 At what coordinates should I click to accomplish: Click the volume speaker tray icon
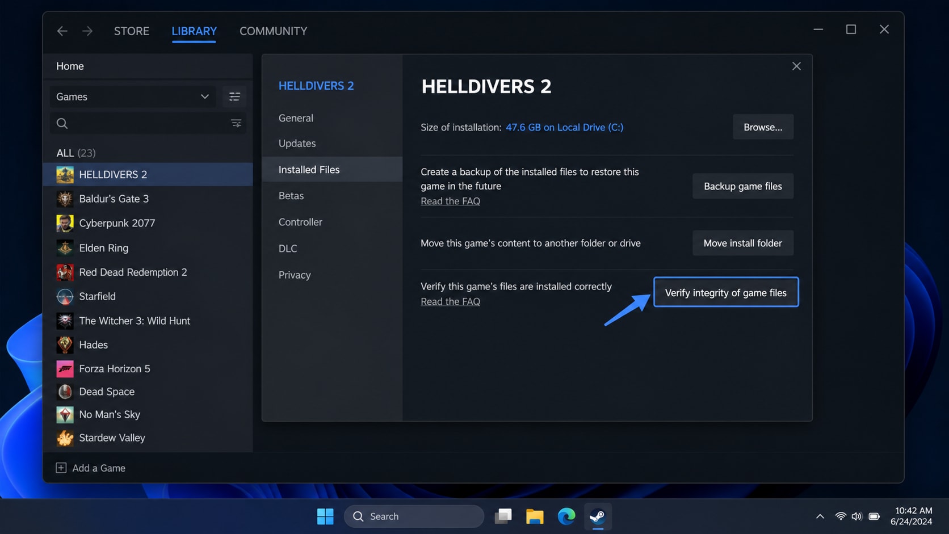(x=856, y=516)
